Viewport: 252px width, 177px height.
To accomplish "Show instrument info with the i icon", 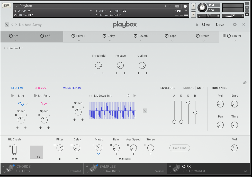I will click(185, 6).
